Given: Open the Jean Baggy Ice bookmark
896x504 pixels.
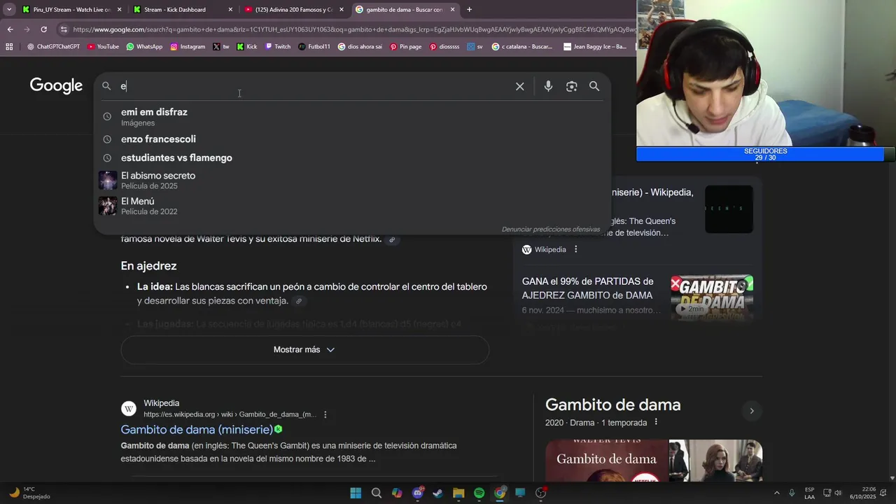Looking at the screenshot, I should pos(595,47).
